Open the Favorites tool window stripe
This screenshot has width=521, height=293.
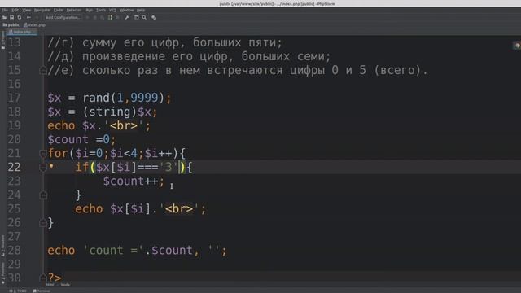click(2, 273)
